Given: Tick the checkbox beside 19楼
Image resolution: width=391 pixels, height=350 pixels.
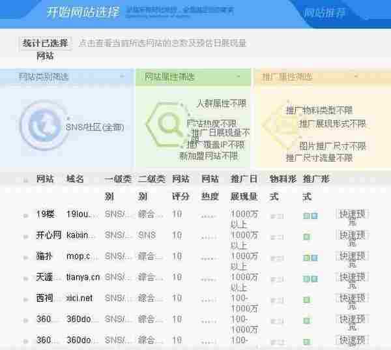Looking at the screenshot, I should pyautogui.click(x=26, y=215).
